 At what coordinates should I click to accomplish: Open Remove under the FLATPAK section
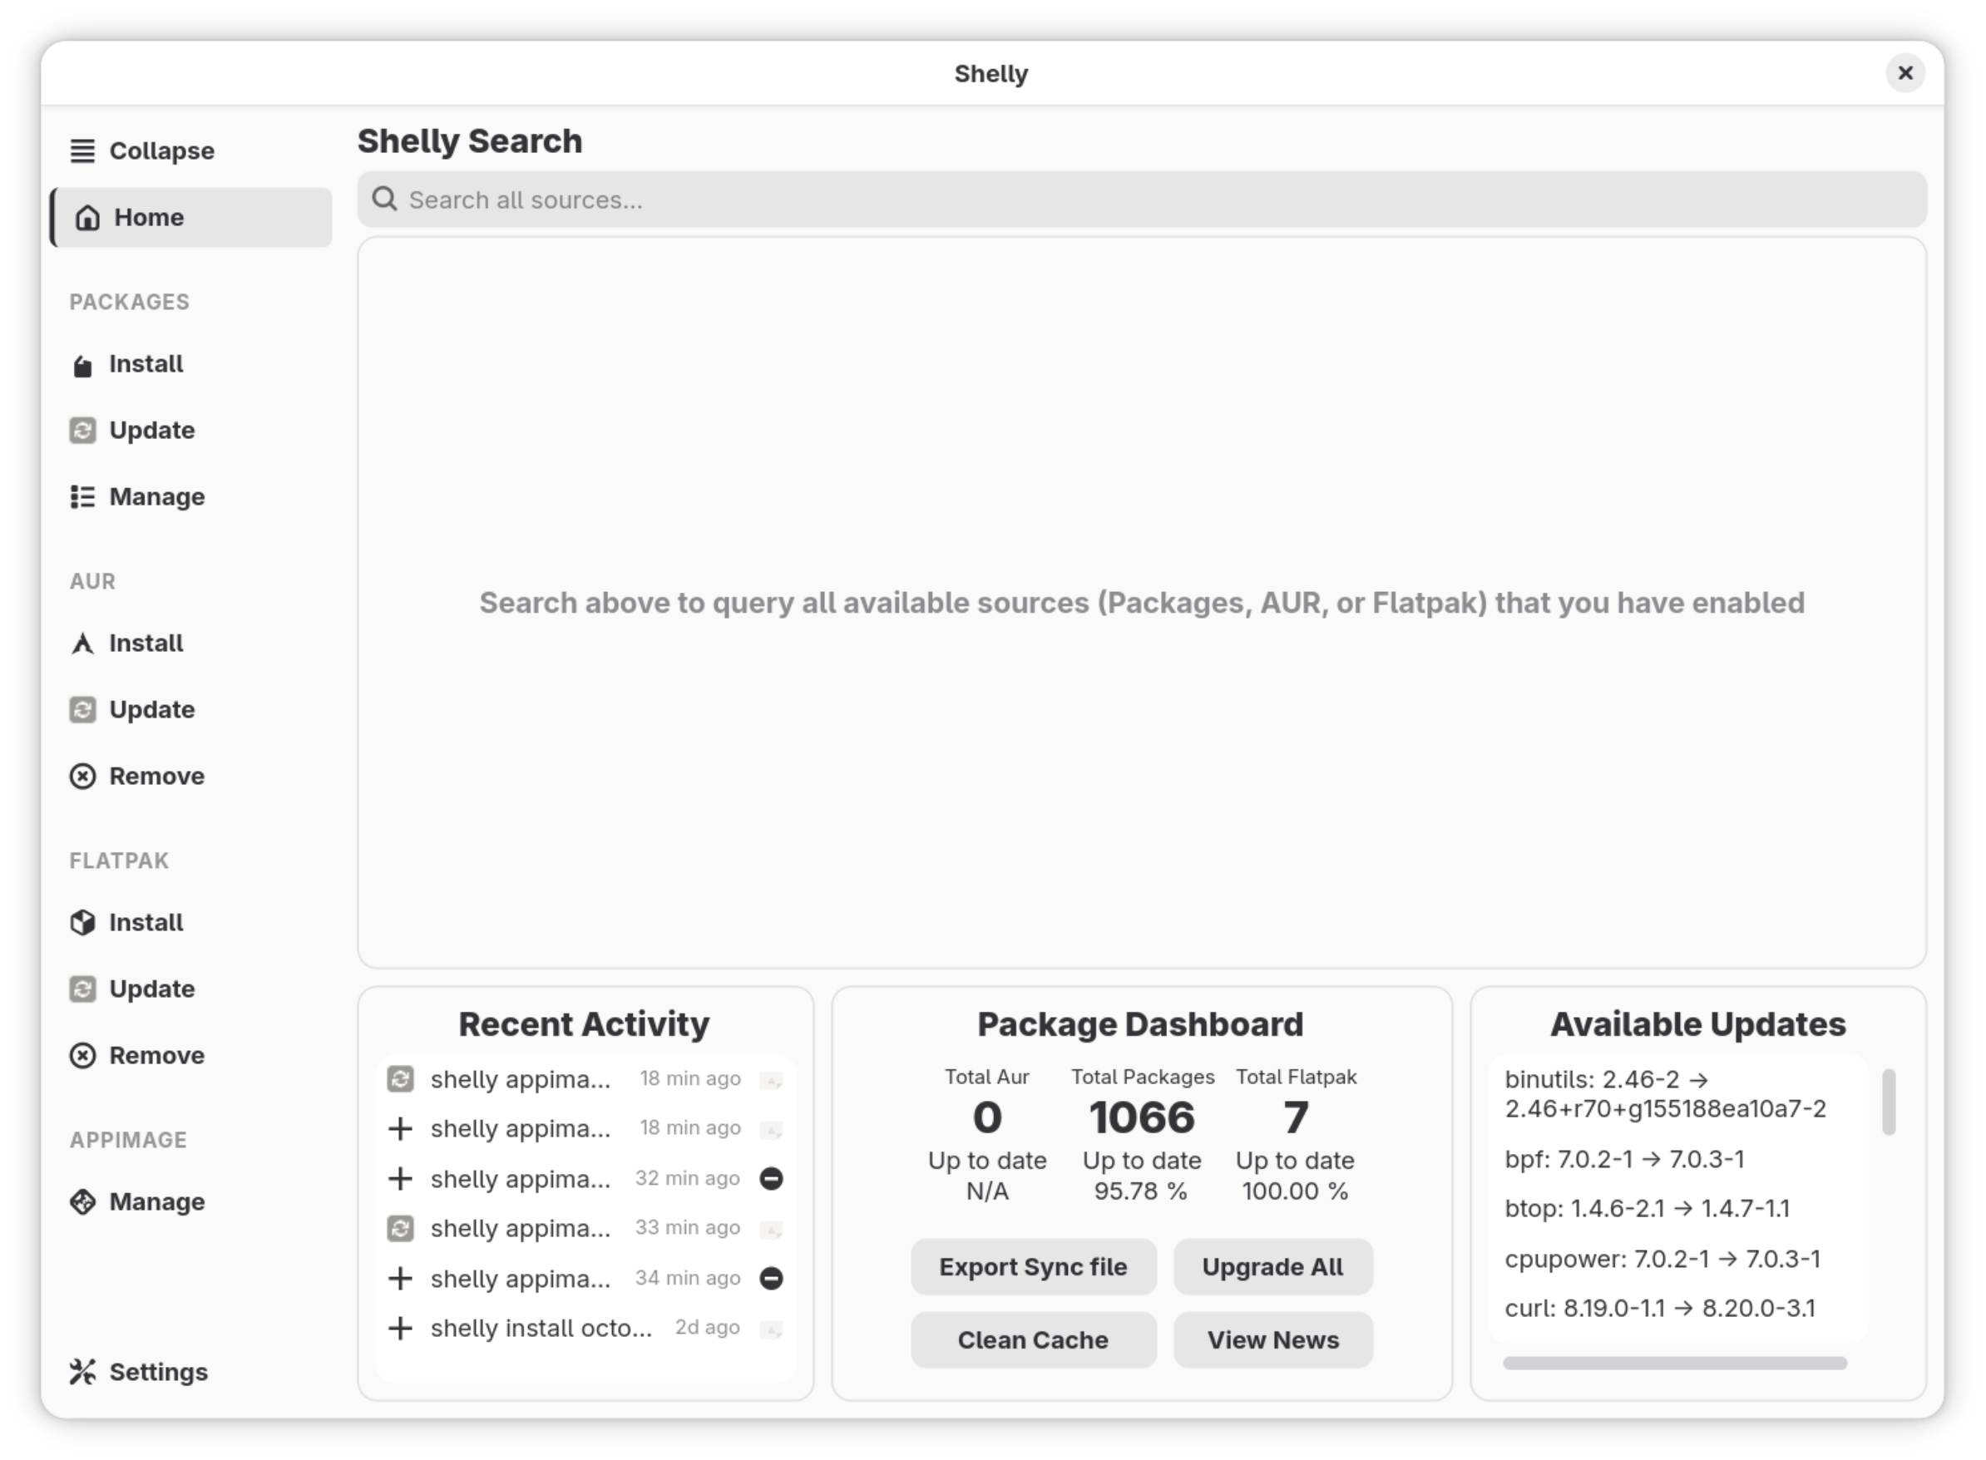(x=137, y=1056)
